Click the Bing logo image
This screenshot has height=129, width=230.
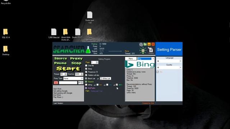click(140, 64)
